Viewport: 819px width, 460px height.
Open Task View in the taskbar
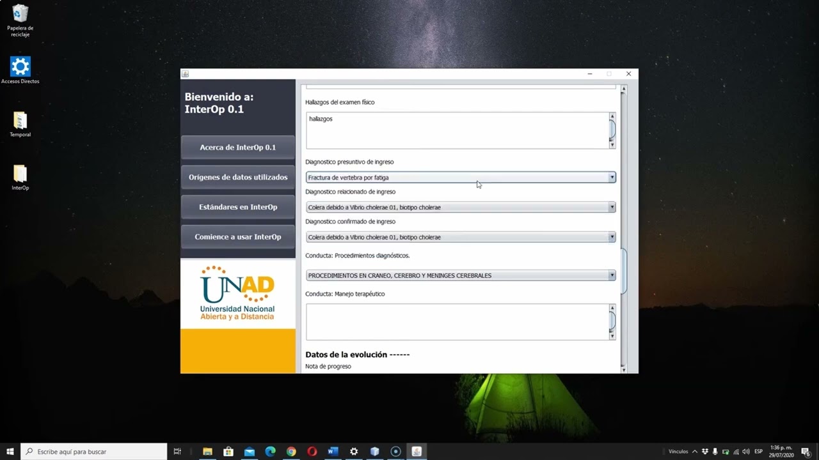(x=178, y=451)
